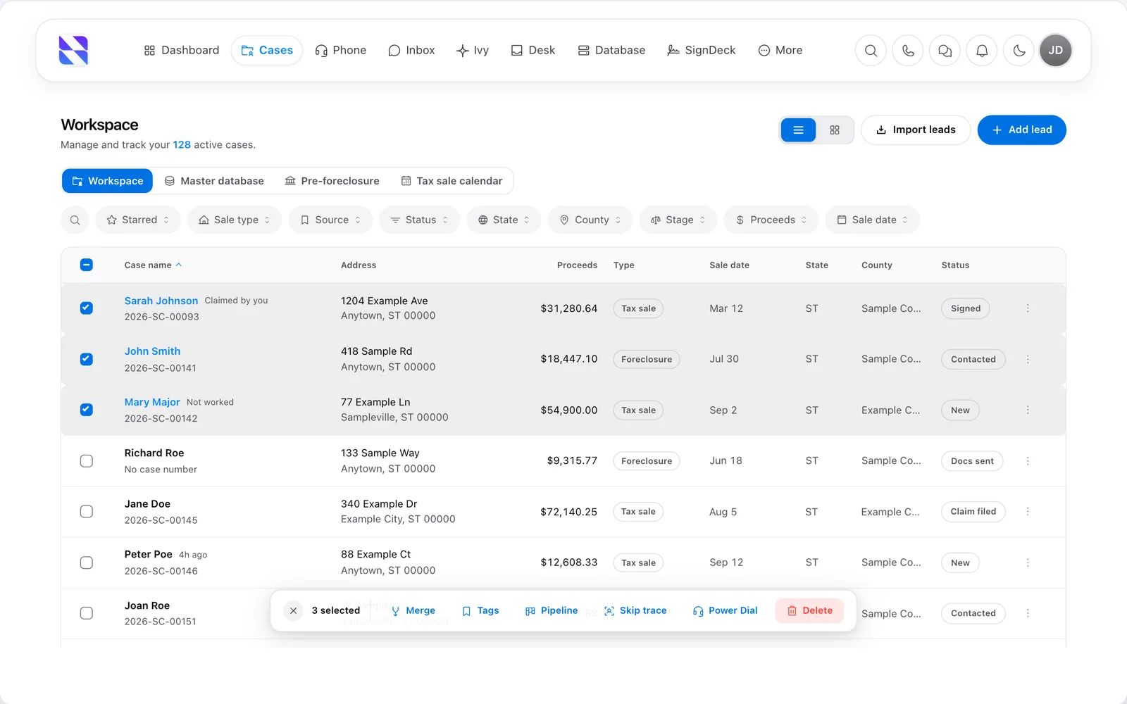Open the JD user avatar menu
The height and width of the screenshot is (704, 1127).
(x=1055, y=51)
